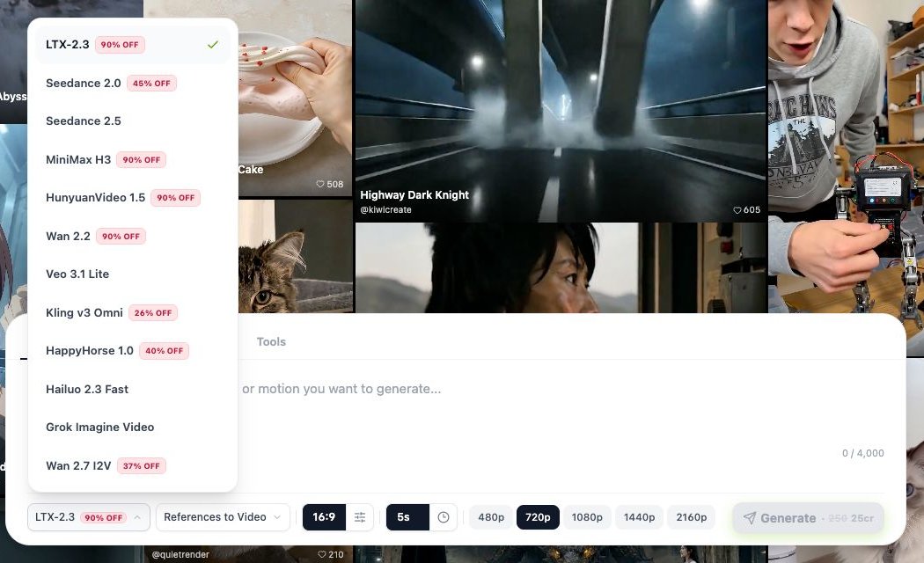Select 720p resolution
Screen dimensions: 924x563
(x=538, y=517)
